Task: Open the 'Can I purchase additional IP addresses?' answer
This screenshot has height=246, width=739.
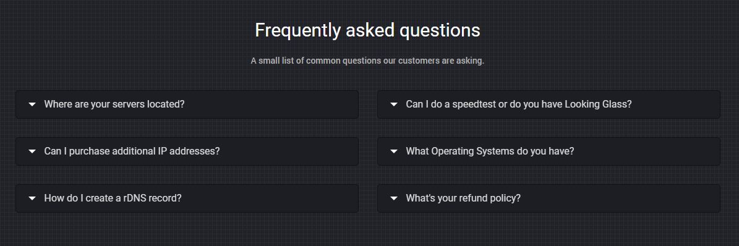Action: coord(132,151)
